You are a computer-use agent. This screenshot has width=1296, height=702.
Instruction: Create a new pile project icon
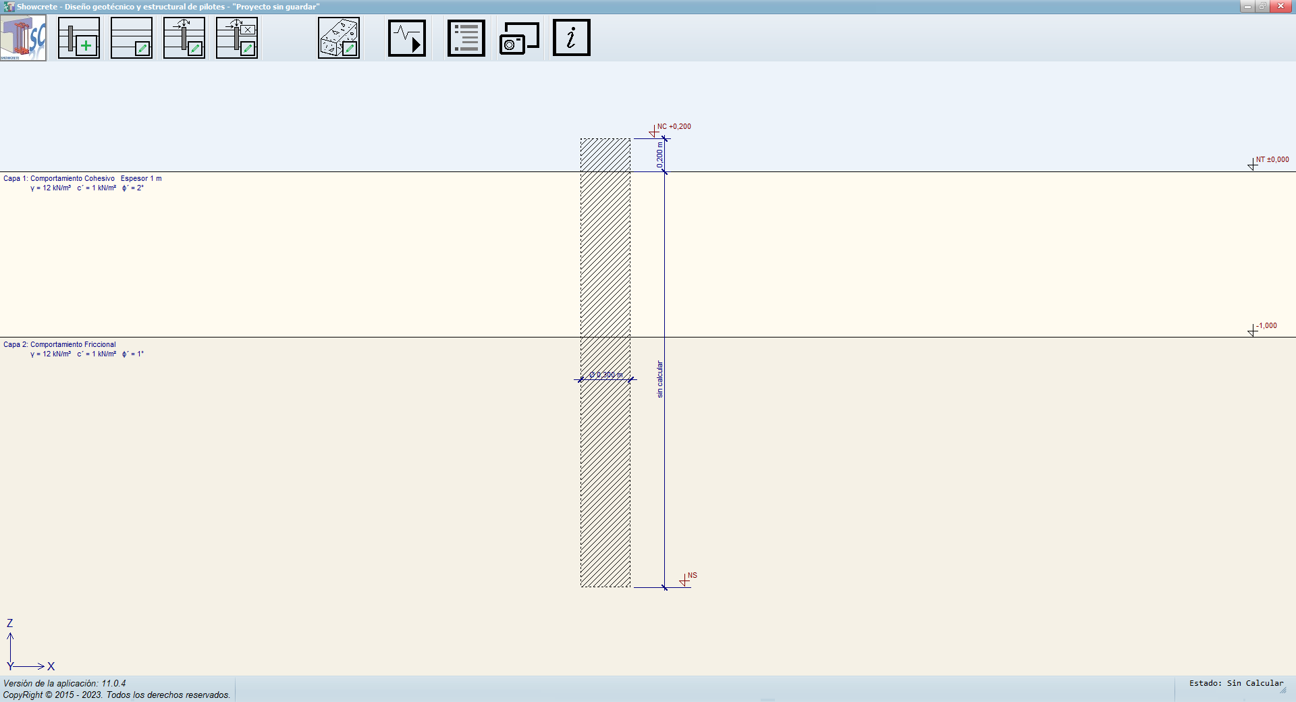click(x=79, y=38)
